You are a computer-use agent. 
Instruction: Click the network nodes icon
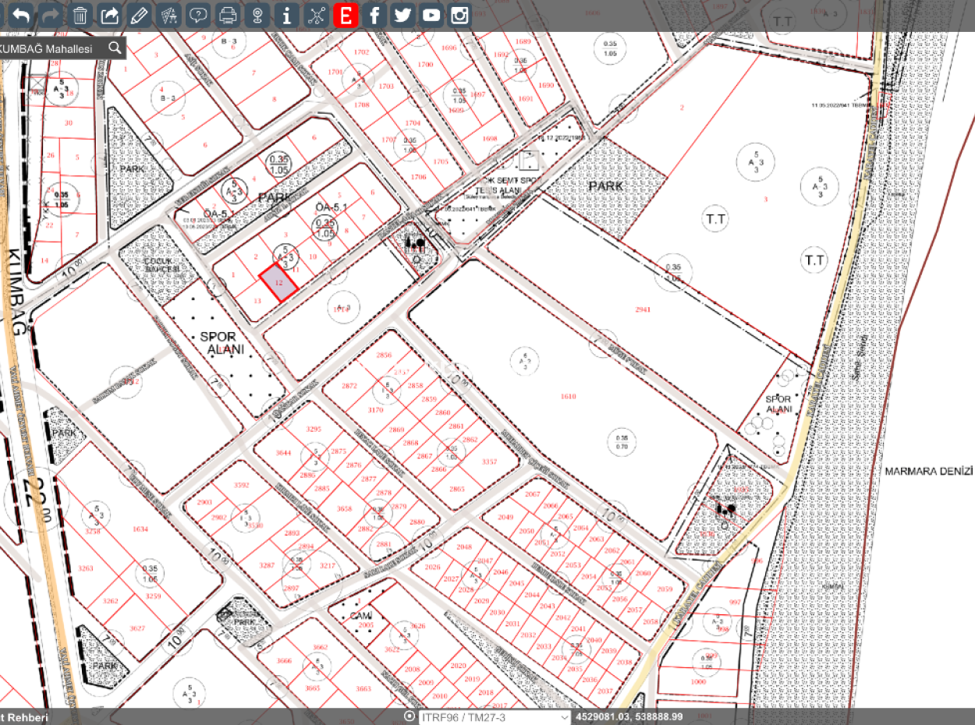(316, 15)
